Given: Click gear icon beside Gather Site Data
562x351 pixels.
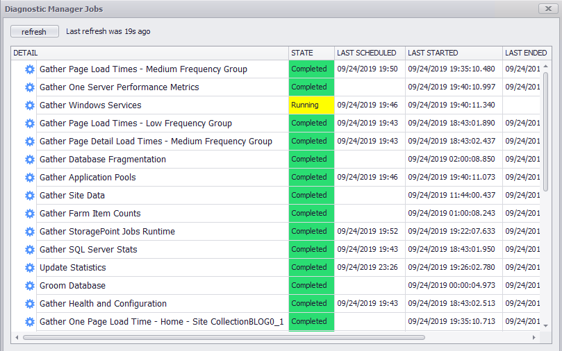Looking at the screenshot, I should pos(30,196).
